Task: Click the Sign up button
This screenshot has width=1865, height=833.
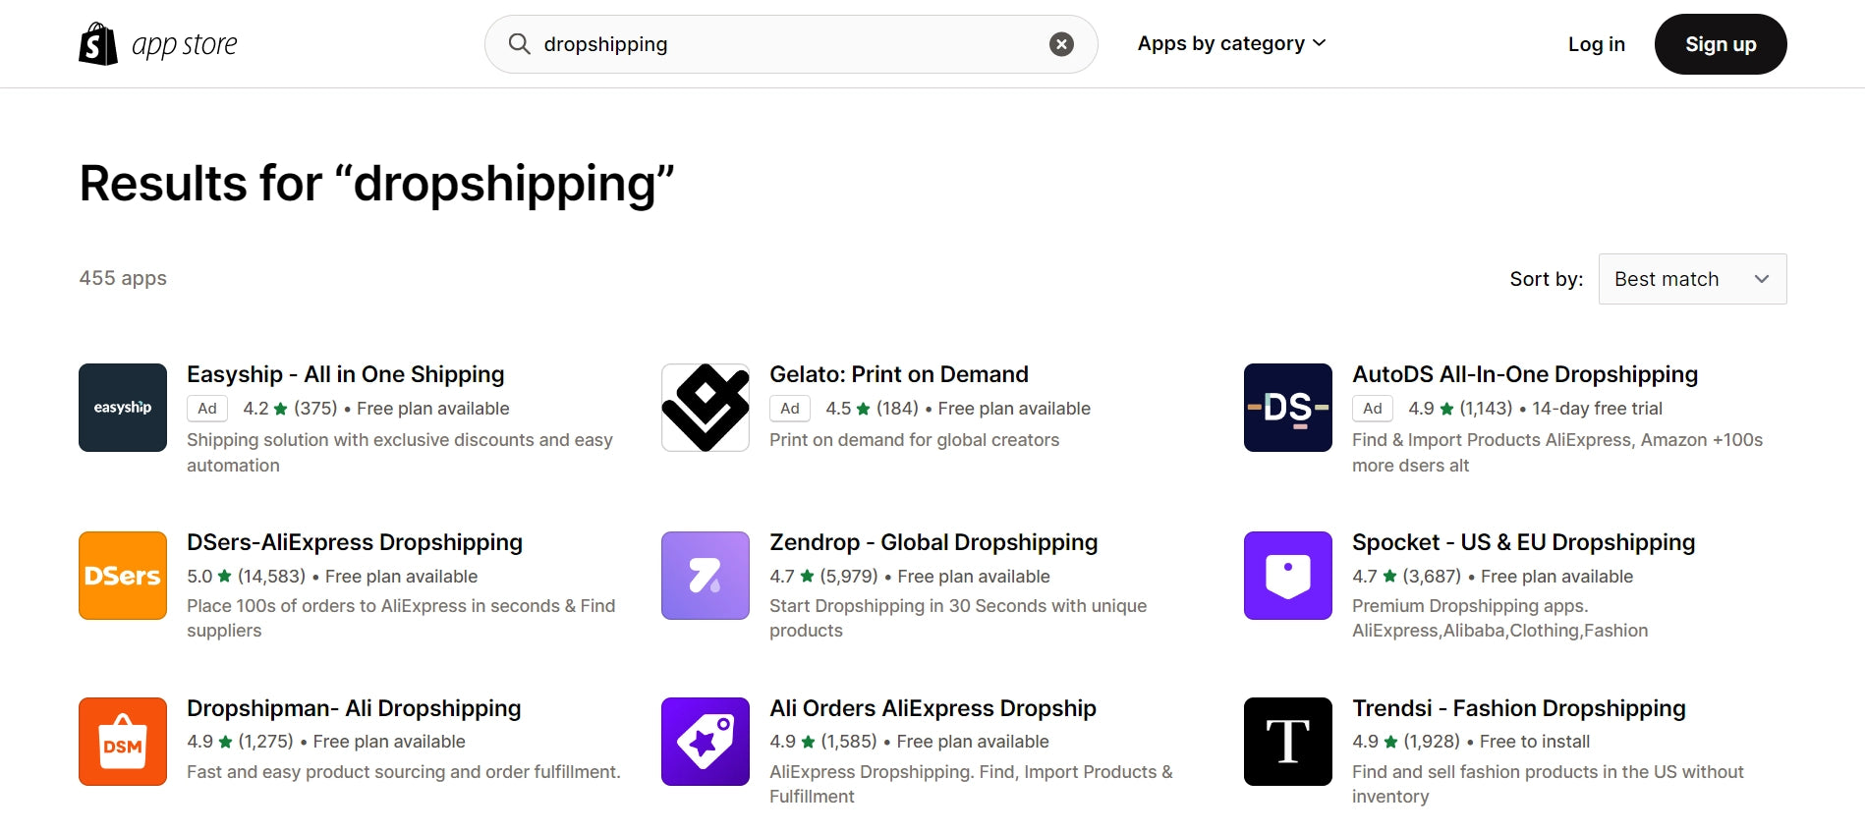Action: 1721,44
